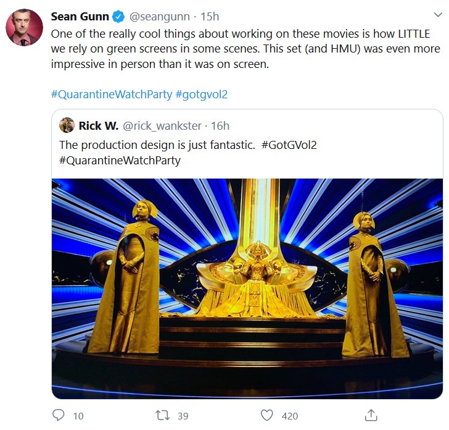Image resolution: width=449 pixels, height=430 pixels.
Task: Retweet this tweet using the retweet icon
Action: coord(163,416)
